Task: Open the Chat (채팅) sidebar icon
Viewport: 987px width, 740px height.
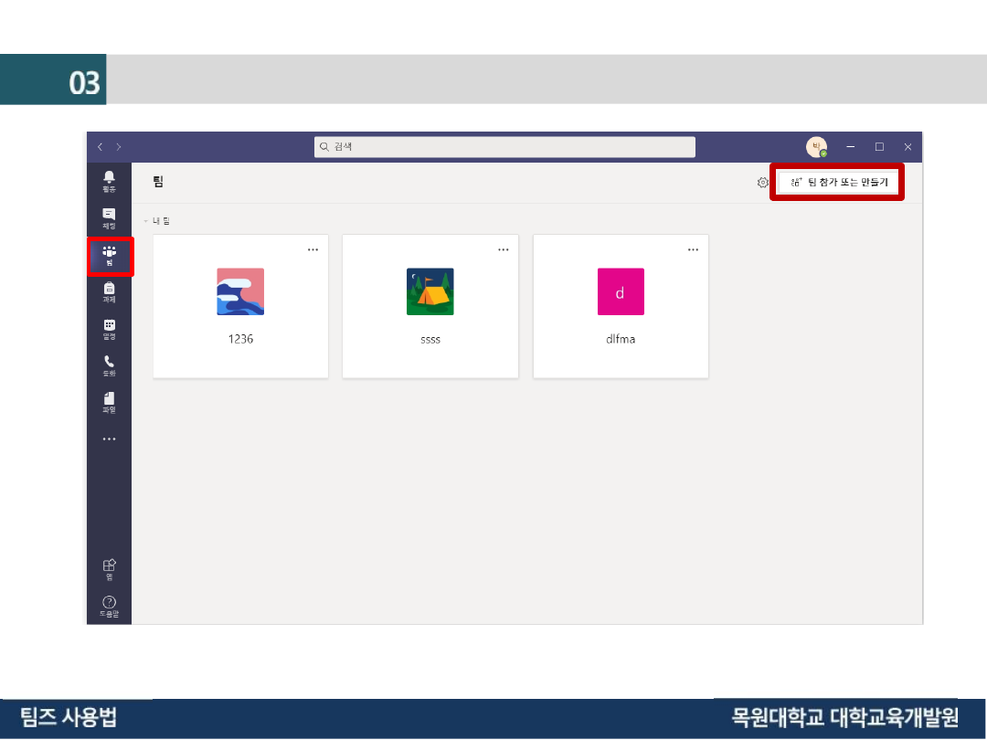Action: point(109,217)
